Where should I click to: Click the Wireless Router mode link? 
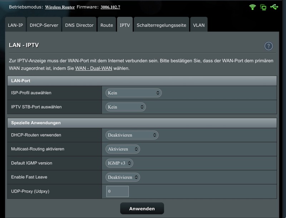pyautogui.click(x=60, y=7)
